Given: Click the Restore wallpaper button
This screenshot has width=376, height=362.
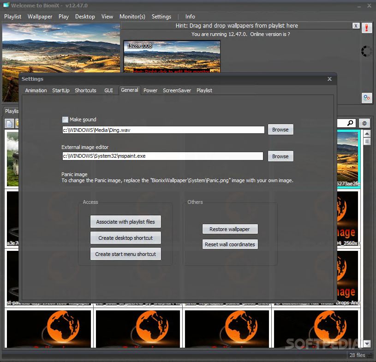Looking at the screenshot, I should pyautogui.click(x=230, y=229).
